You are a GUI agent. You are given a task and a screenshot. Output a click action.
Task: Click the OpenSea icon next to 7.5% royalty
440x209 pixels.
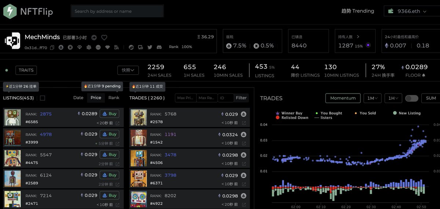pyautogui.click(x=229, y=46)
